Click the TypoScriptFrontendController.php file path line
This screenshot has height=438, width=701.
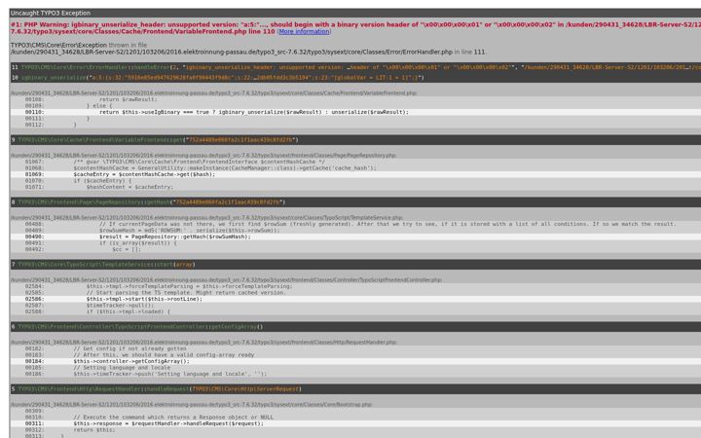(226, 279)
